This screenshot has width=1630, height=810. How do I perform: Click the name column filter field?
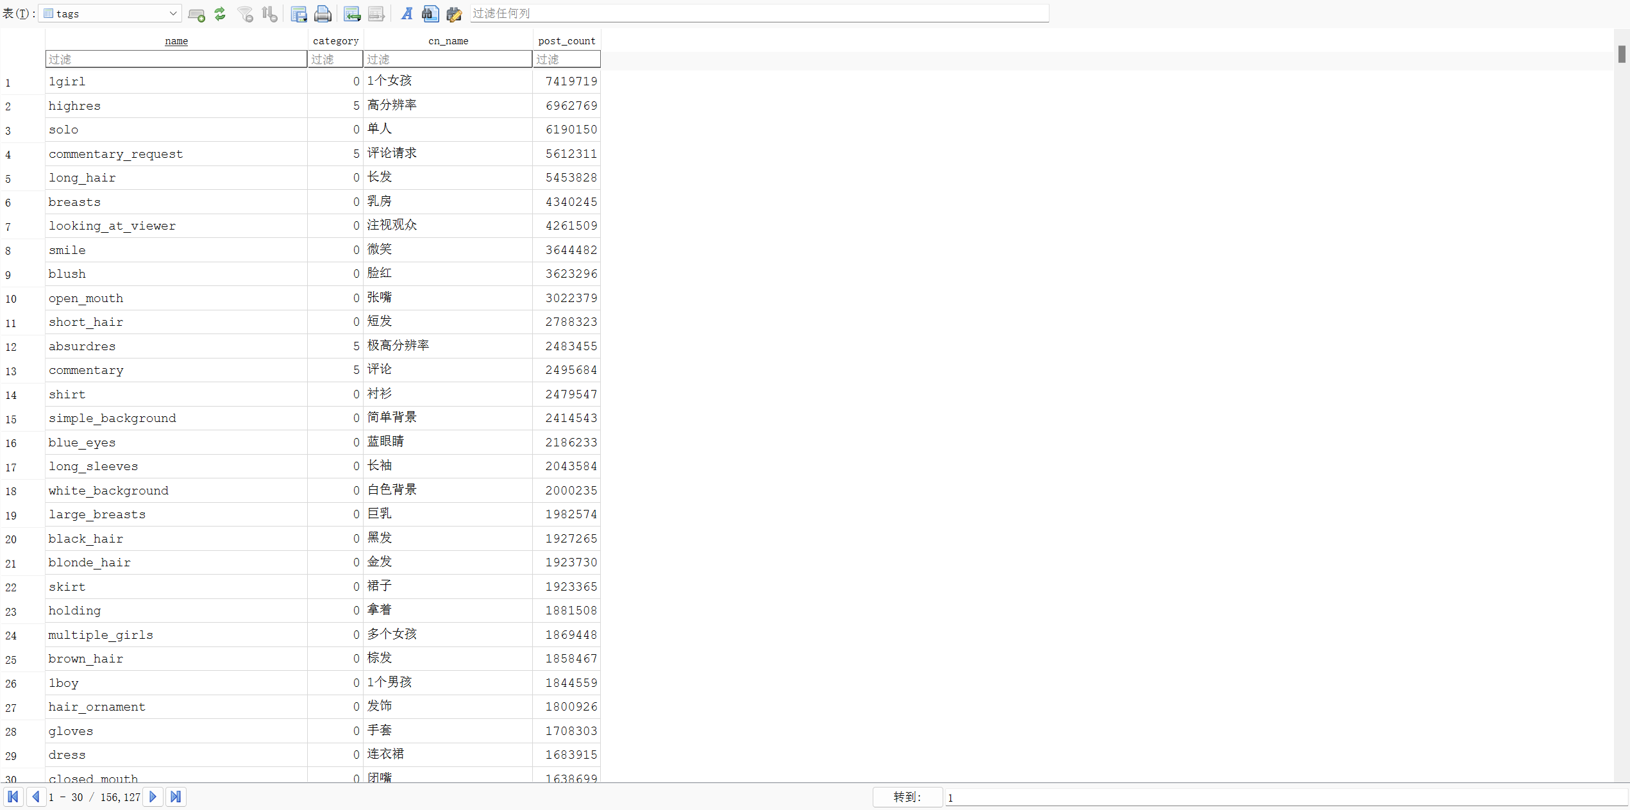point(176,59)
